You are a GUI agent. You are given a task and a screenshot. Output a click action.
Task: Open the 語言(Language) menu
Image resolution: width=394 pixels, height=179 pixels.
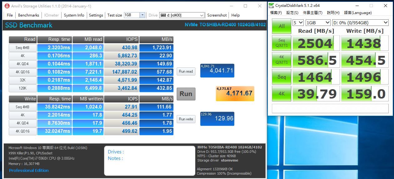coord(358,13)
